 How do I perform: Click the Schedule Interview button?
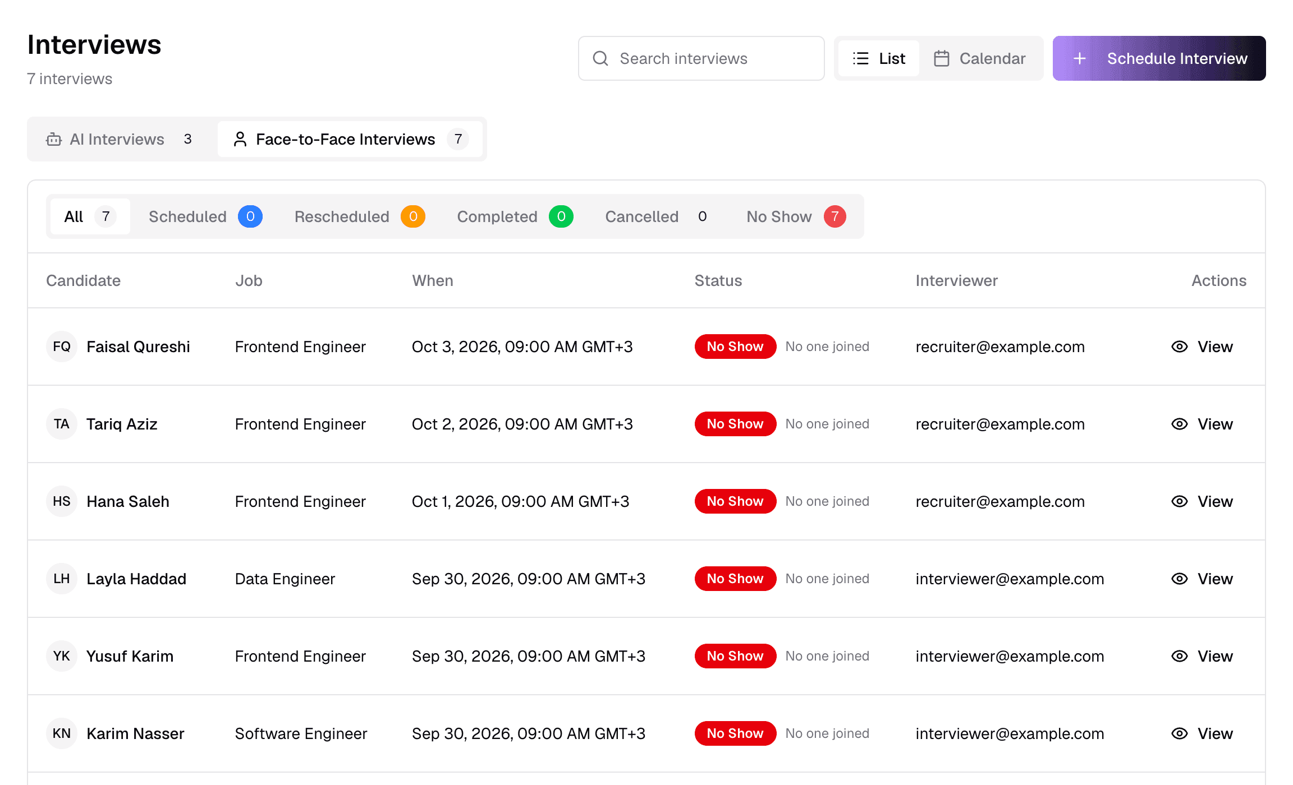pos(1159,58)
